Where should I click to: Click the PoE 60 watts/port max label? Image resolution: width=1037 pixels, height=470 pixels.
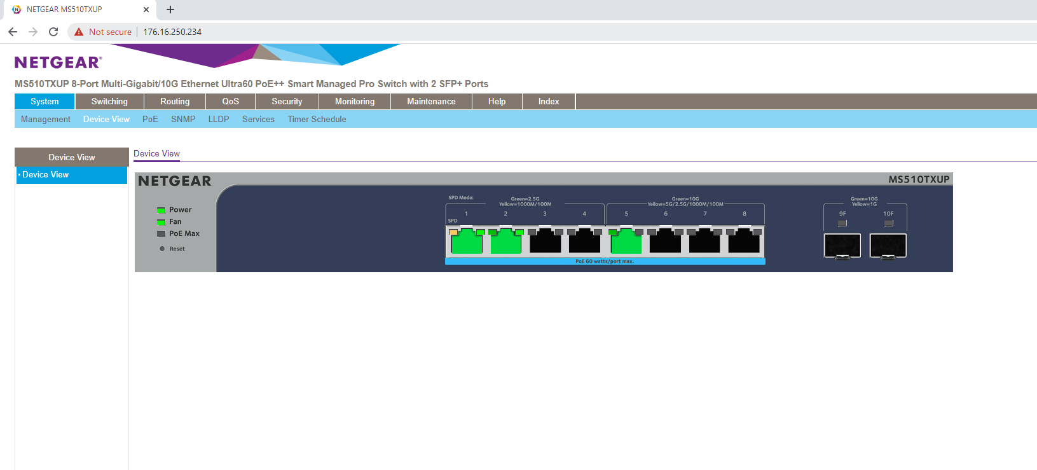point(605,261)
